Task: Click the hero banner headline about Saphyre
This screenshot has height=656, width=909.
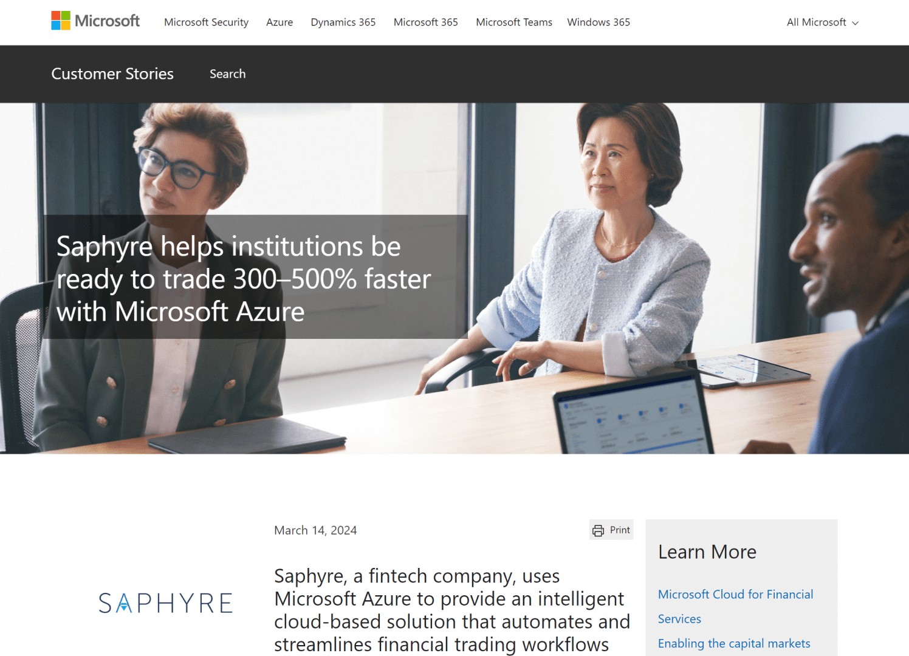Action: tap(243, 279)
